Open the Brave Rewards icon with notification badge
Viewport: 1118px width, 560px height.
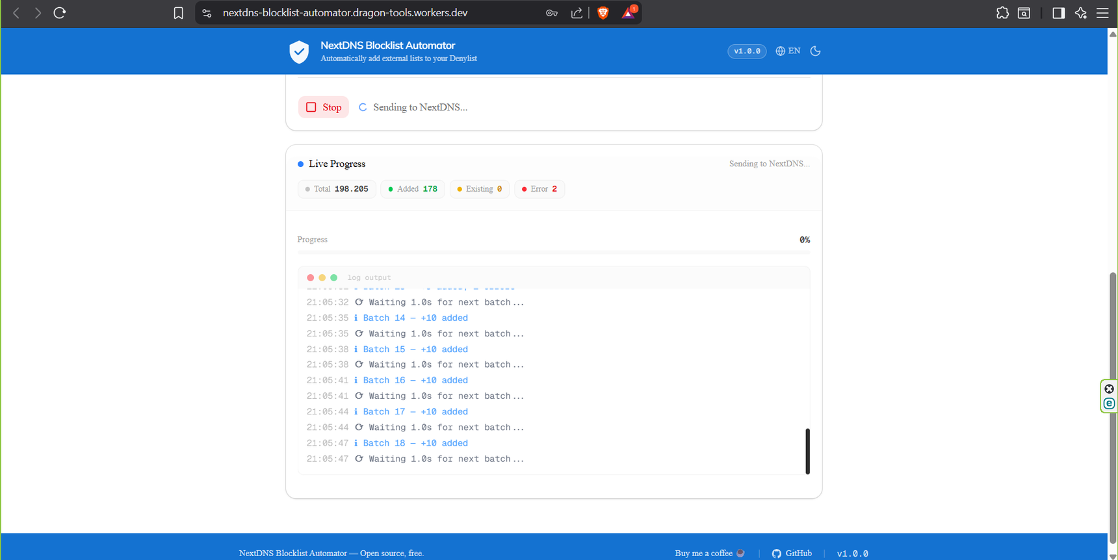coord(629,12)
